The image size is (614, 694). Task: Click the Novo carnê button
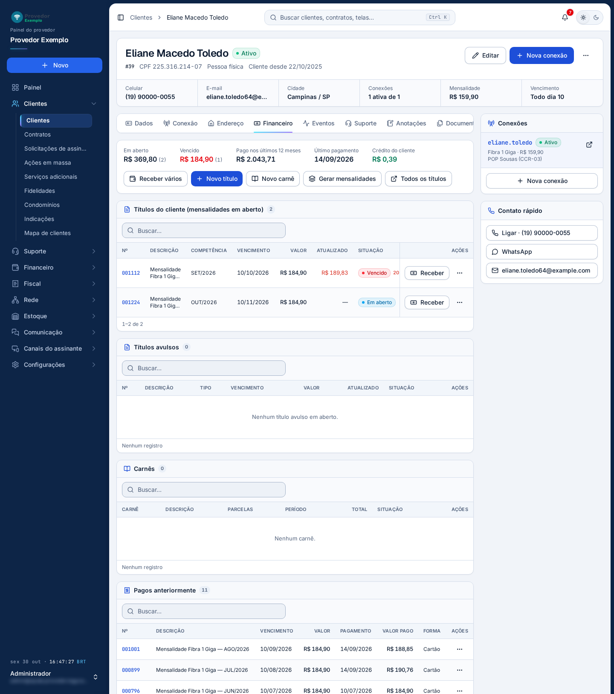tap(273, 179)
